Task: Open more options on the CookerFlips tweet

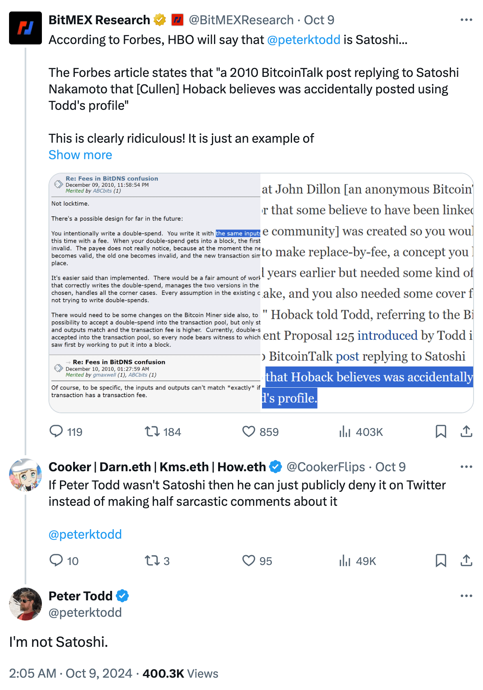Action: [466, 466]
